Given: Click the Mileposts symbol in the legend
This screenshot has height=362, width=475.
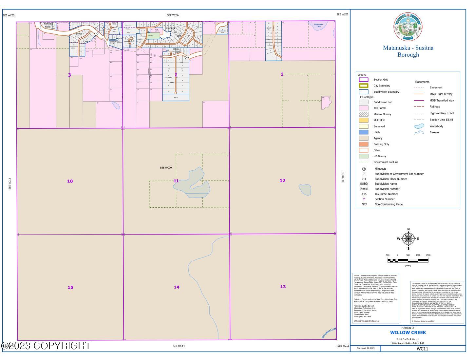Looking at the screenshot, I should tap(364, 169).
